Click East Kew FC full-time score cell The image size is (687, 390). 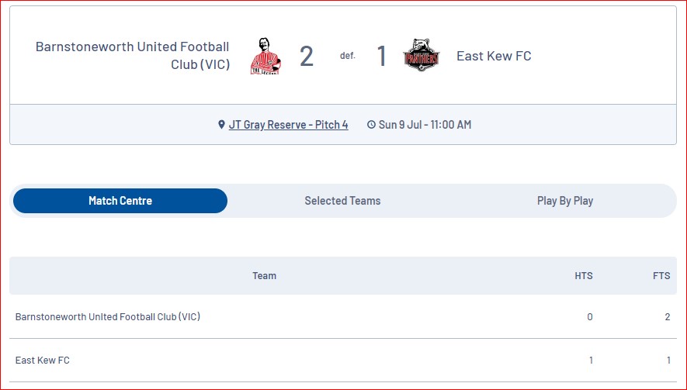tap(668, 361)
